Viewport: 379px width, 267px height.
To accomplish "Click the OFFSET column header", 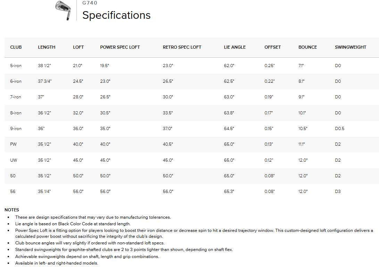I will 273,47.
